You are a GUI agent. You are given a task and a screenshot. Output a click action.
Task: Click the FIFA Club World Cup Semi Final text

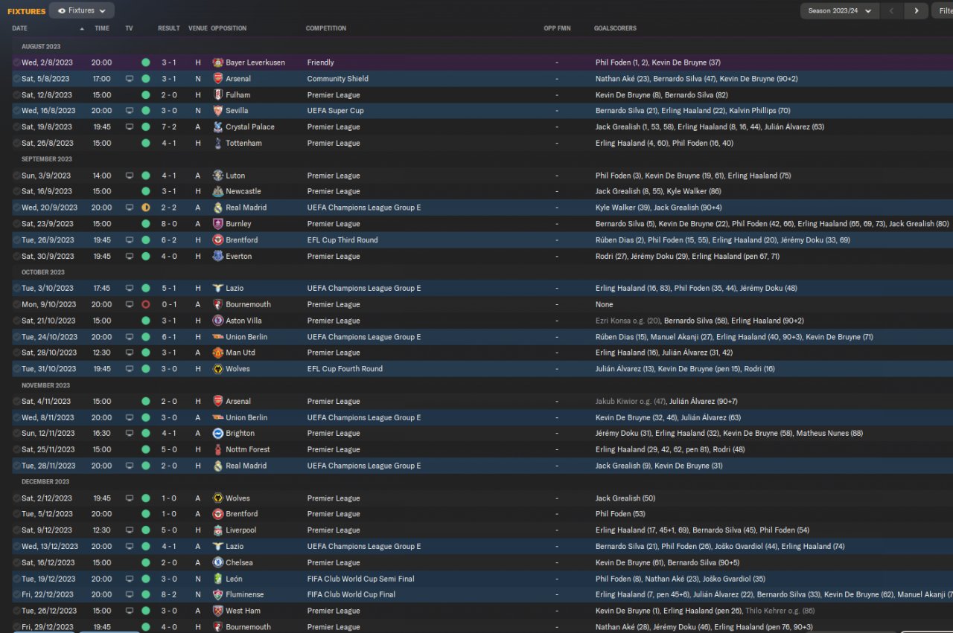[361, 579]
